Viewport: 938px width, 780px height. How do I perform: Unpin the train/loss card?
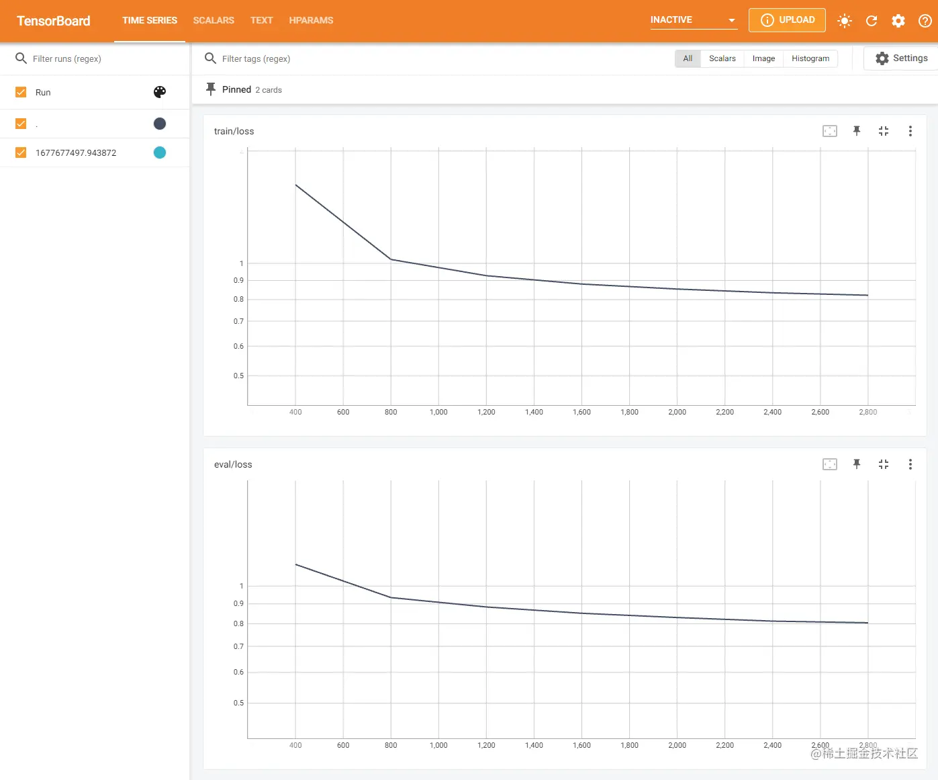click(x=857, y=131)
